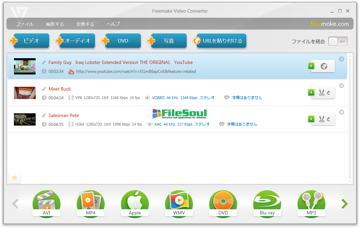The image size is (360, 228).
Task: Click the edit pencil next to Salesman Pete
Action: [44, 115]
